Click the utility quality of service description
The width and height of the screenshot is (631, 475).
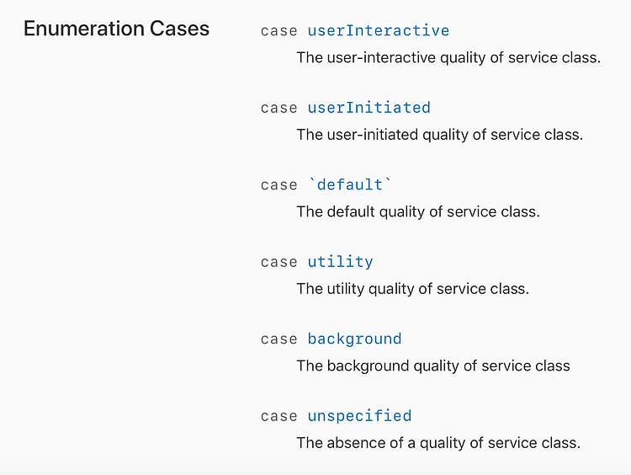(412, 289)
